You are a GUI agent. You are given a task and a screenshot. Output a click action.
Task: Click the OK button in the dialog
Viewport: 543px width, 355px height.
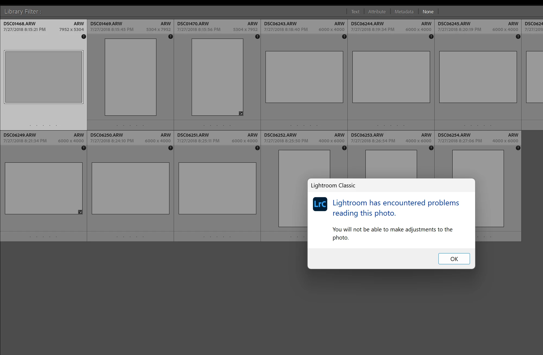454,259
